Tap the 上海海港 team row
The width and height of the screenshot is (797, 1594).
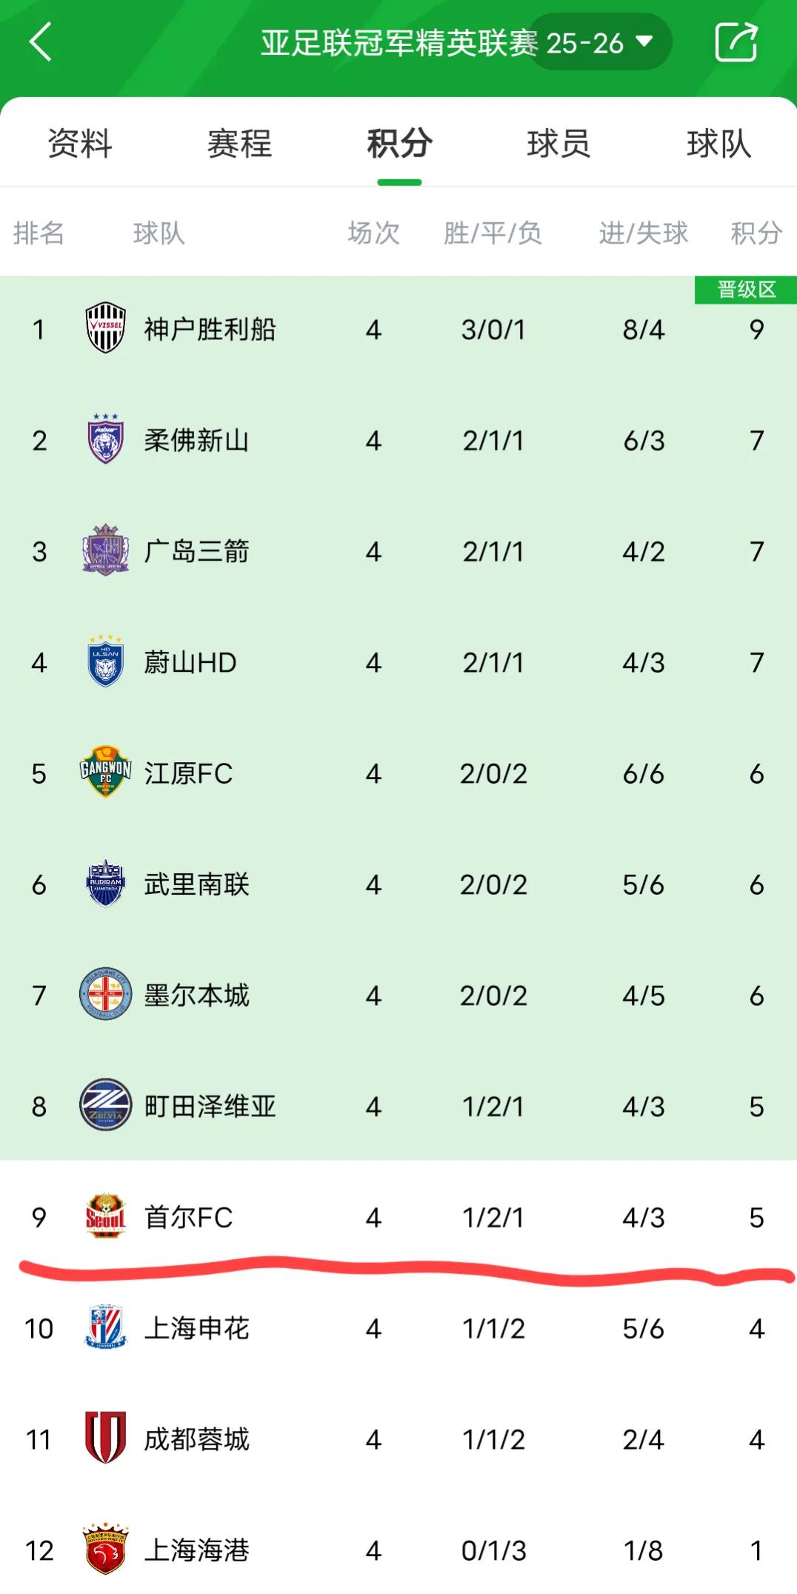[x=398, y=1550]
